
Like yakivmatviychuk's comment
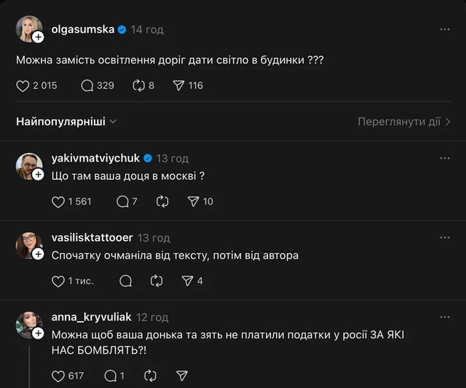click(x=59, y=201)
